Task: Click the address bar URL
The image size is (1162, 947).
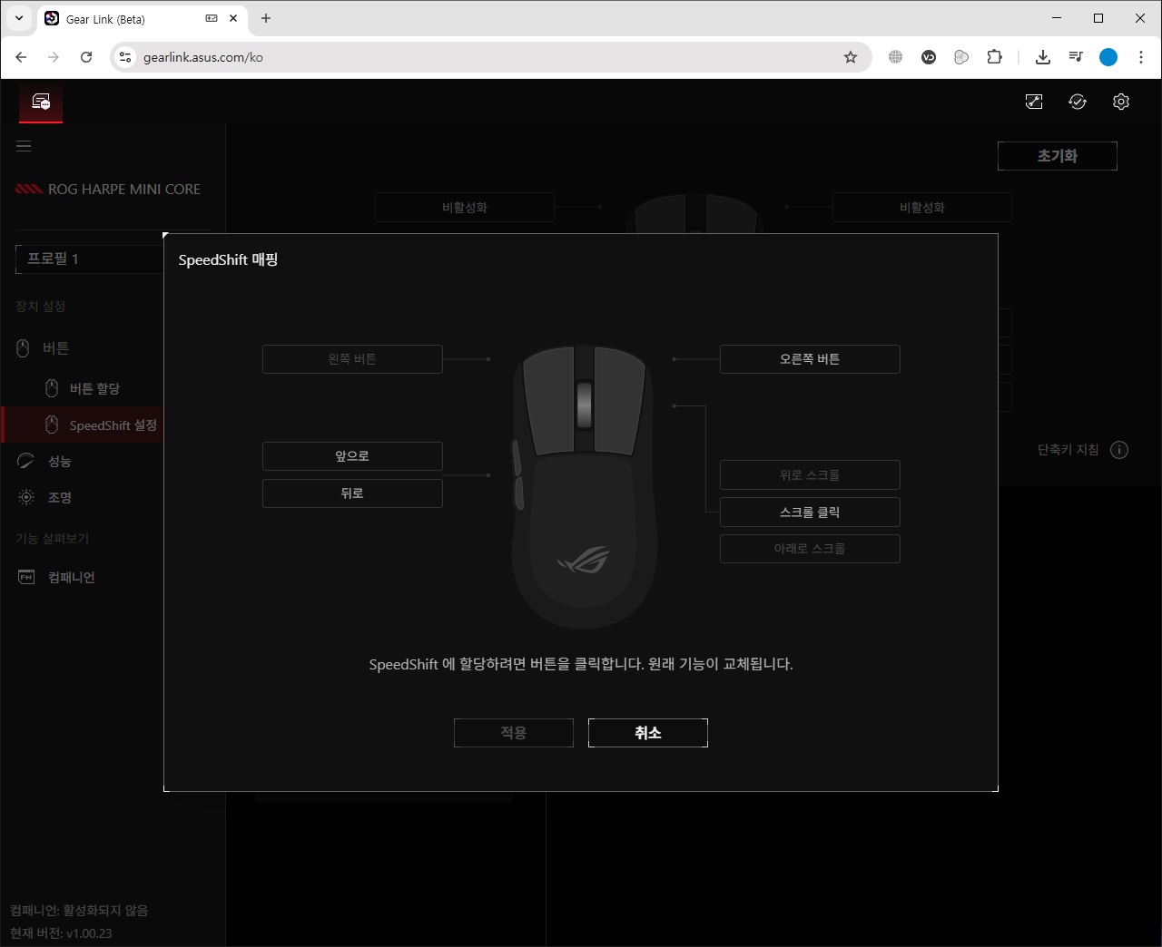Action: pos(203,57)
